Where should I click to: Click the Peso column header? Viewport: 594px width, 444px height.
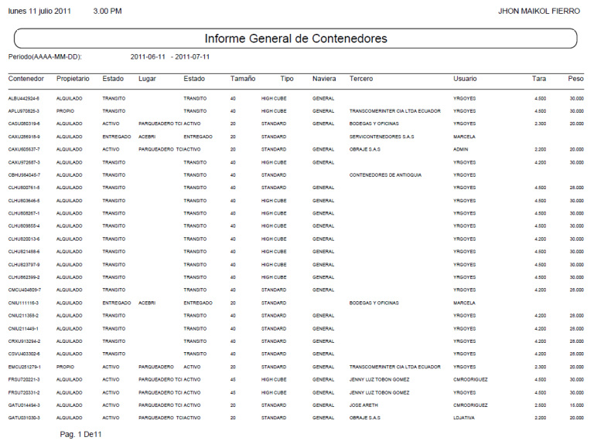click(x=575, y=79)
